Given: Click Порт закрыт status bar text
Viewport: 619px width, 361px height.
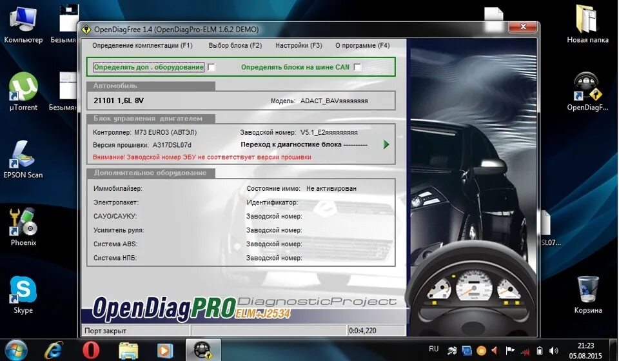Looking at the screenshot, I should [x=105, y=331].
